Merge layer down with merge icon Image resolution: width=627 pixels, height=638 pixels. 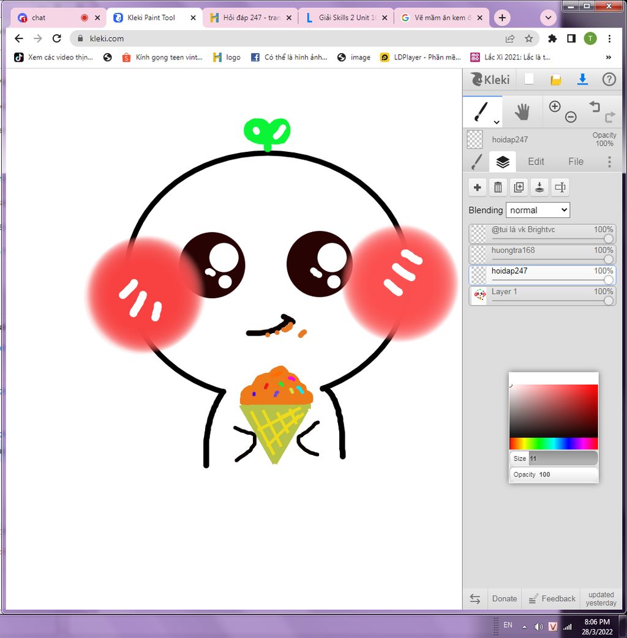pyautogui.click(x=539, y=187)
